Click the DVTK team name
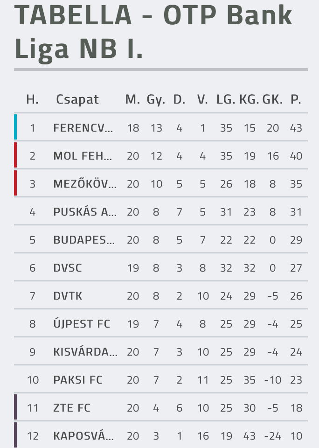 (68, 296)
